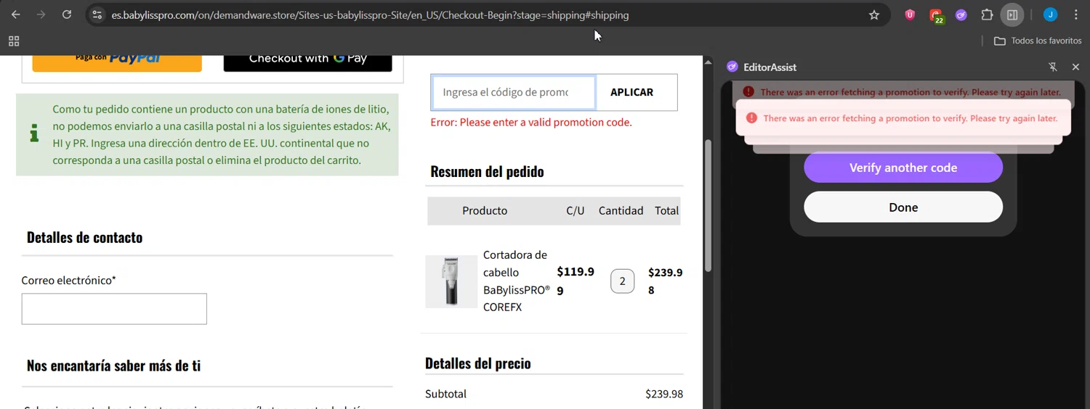Go forward in browser history
Image resolution: width=1090 pixels, height=409 pixels.
point(41,15)
